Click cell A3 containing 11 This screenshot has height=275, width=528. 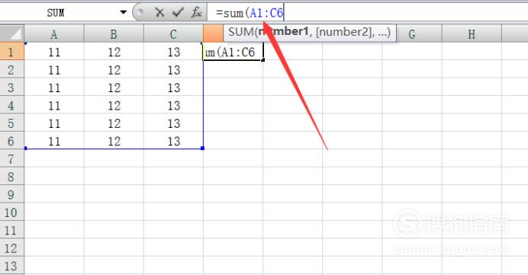point(54,88)
